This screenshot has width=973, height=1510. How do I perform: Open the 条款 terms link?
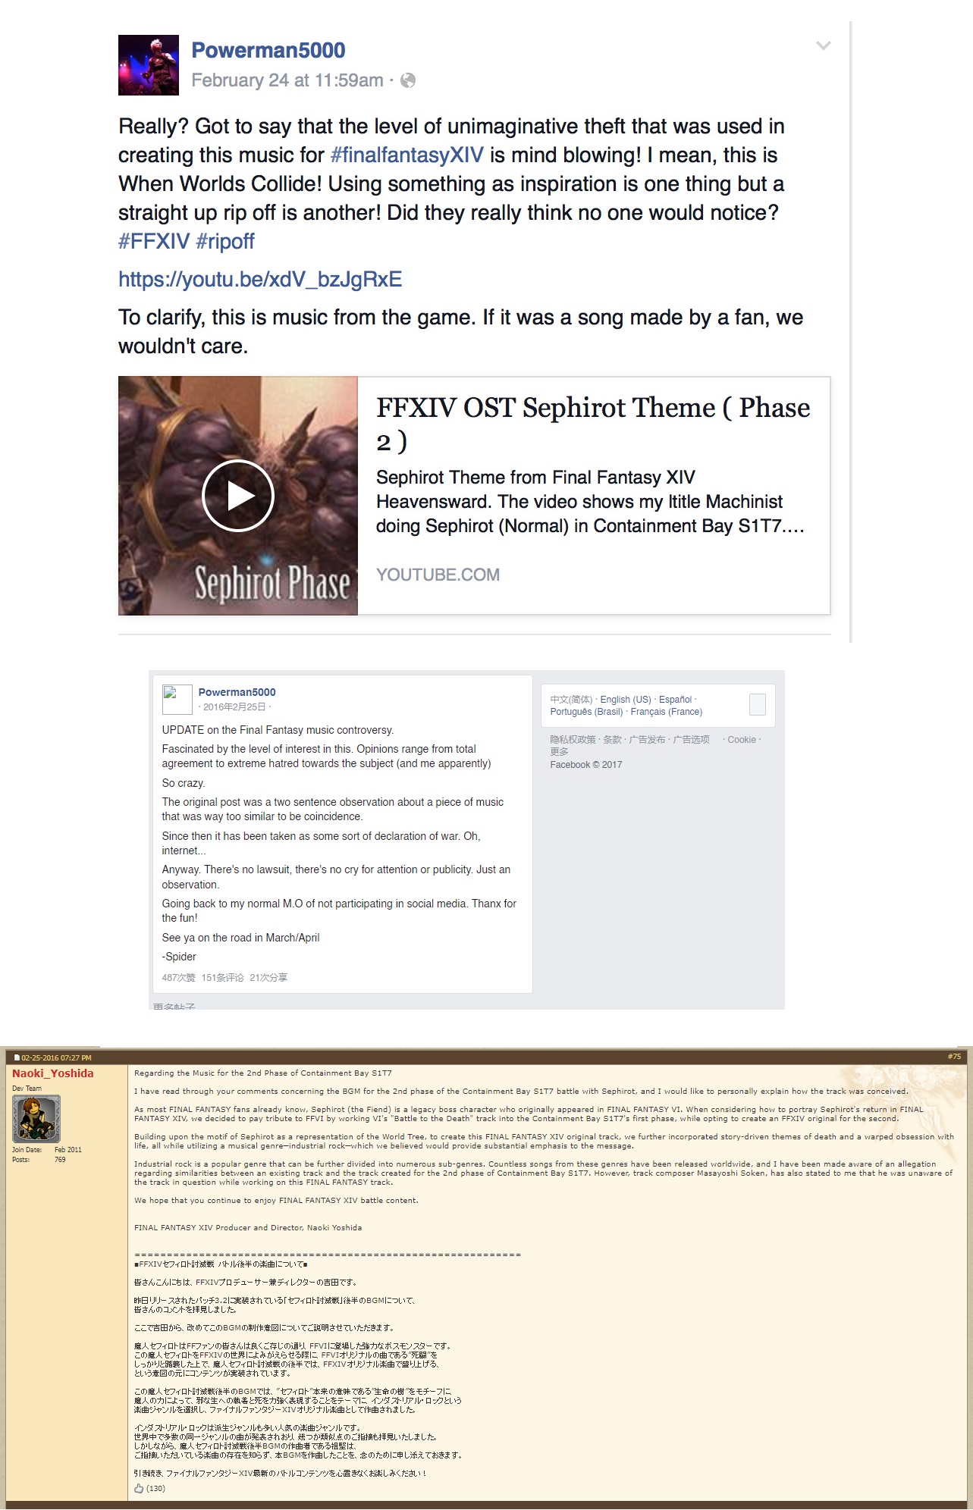click(612, 740)
